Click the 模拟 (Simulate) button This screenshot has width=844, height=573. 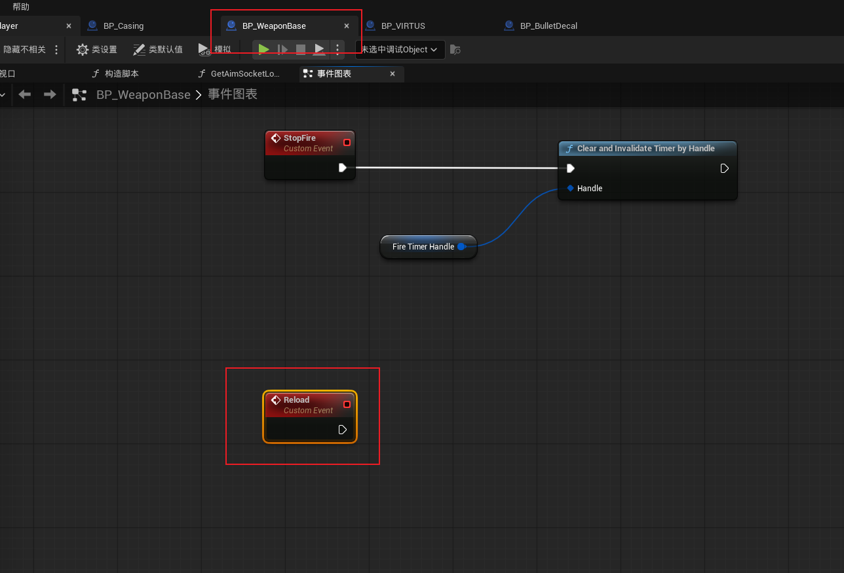click(x=214, y=50)
